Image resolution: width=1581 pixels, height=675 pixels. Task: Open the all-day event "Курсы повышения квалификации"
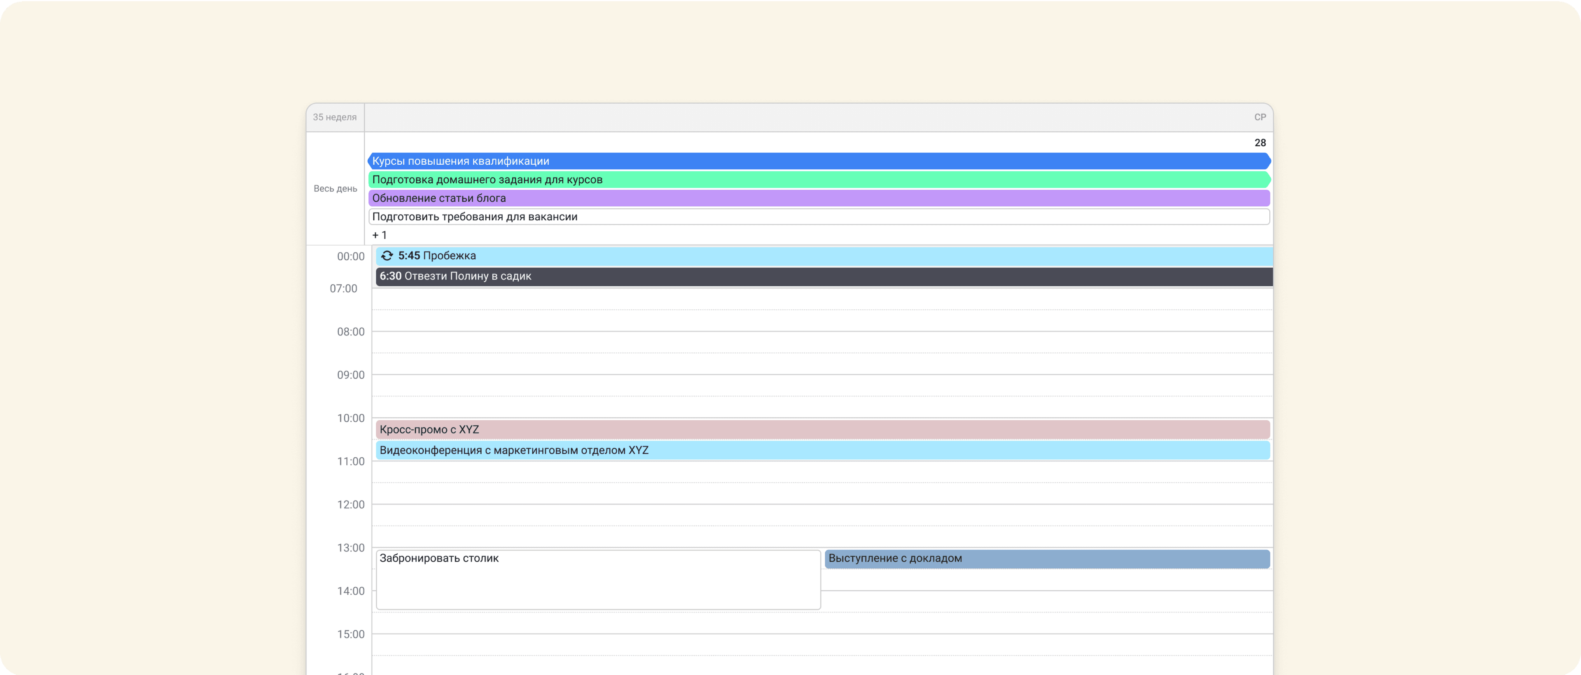(737, 160)
